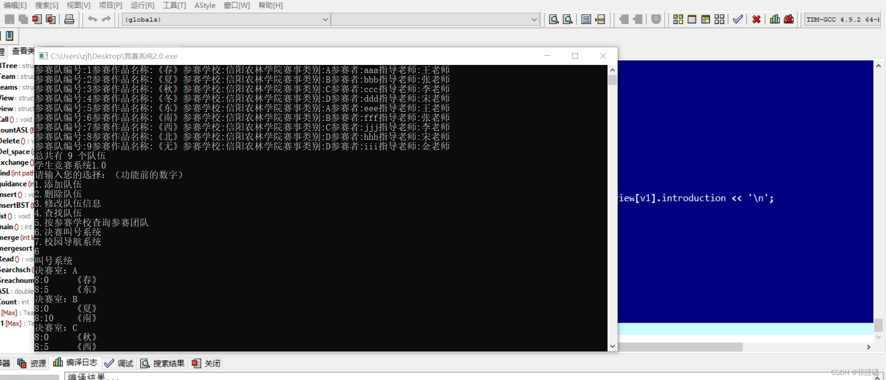The width and height of the screenshot is (886, 380).
Task: Click the redo arrow icon
Action: point(106,19)
